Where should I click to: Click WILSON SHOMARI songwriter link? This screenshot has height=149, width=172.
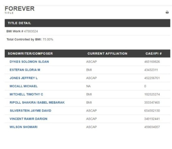(x=24, y=127)
